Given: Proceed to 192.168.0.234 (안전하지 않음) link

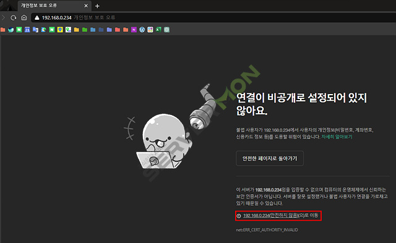Looking at the screenshot, I should [x=280, y=216].
